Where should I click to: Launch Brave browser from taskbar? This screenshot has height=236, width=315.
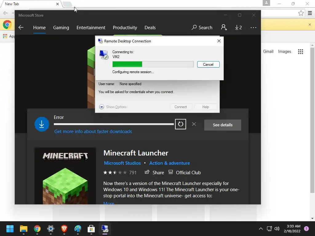click(x=64, y=229)
